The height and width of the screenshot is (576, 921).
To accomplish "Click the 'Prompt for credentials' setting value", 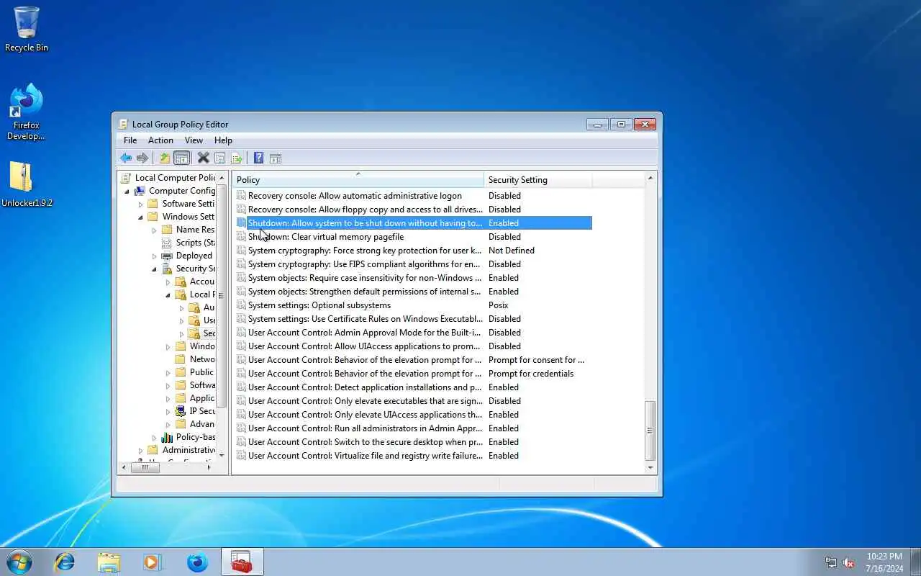I will click(531, 374).
